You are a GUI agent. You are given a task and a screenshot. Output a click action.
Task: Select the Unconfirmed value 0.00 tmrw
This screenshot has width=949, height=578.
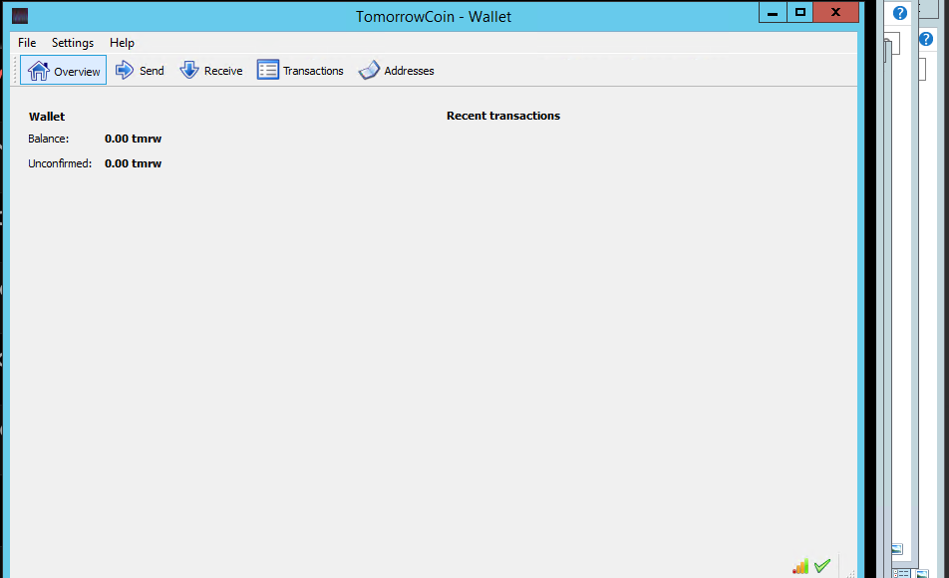point(133,163)
